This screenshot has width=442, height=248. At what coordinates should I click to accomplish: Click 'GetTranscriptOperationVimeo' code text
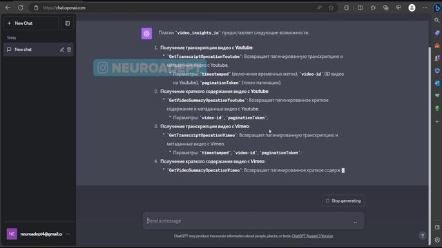[x=202, y=135]
